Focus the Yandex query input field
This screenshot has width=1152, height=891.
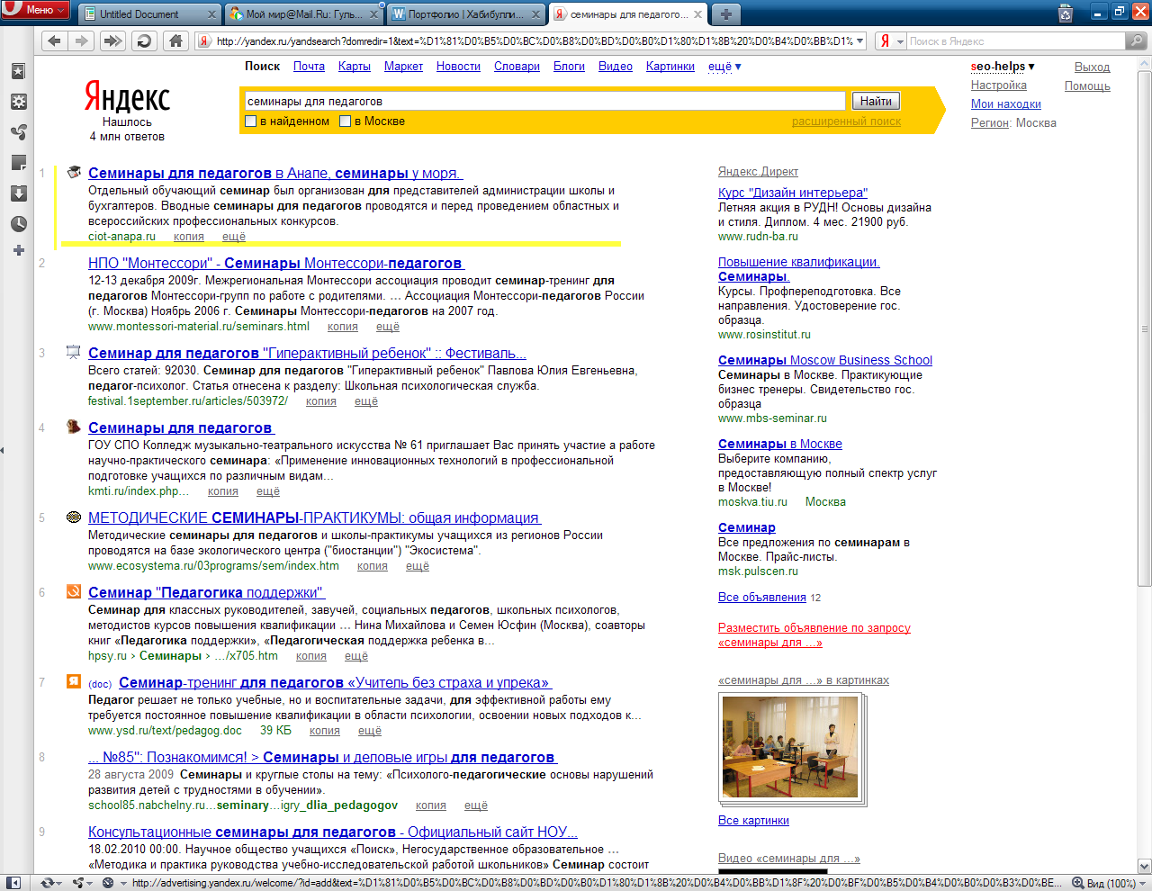[x=544, y=101]
